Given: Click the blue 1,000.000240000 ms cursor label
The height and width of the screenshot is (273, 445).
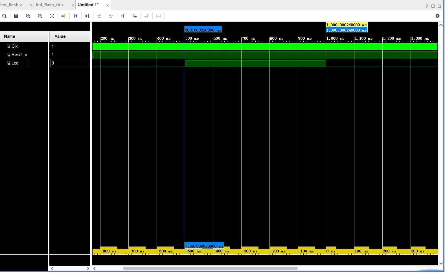Looking at the screenshot, I should click(x=347, y=30).
